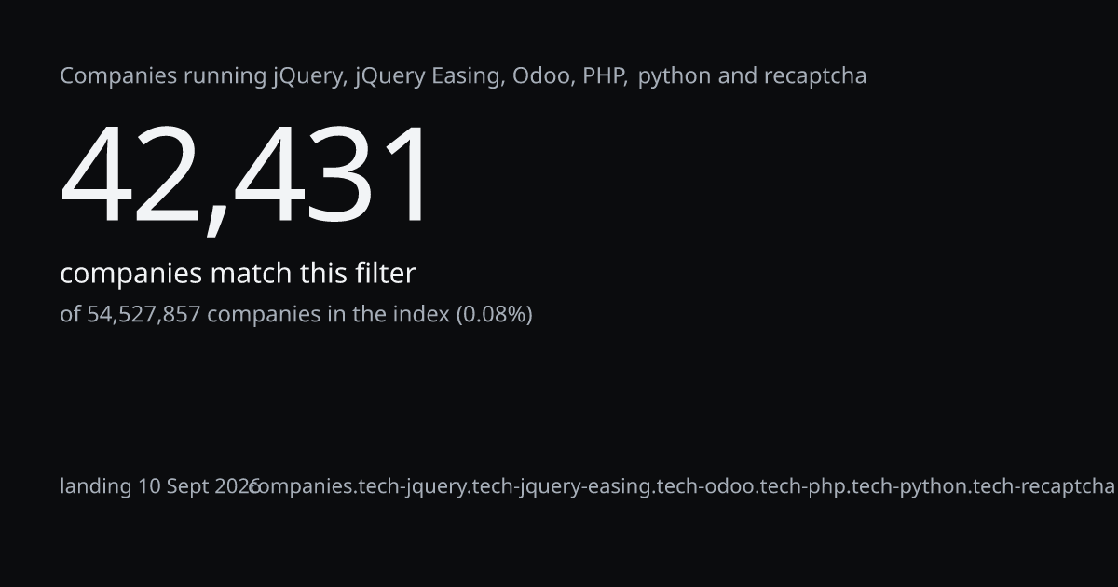Click the "landing 10 Sept 2026" date label
The height and width of the screenshot is (587, 1118).
coord(159,486)
